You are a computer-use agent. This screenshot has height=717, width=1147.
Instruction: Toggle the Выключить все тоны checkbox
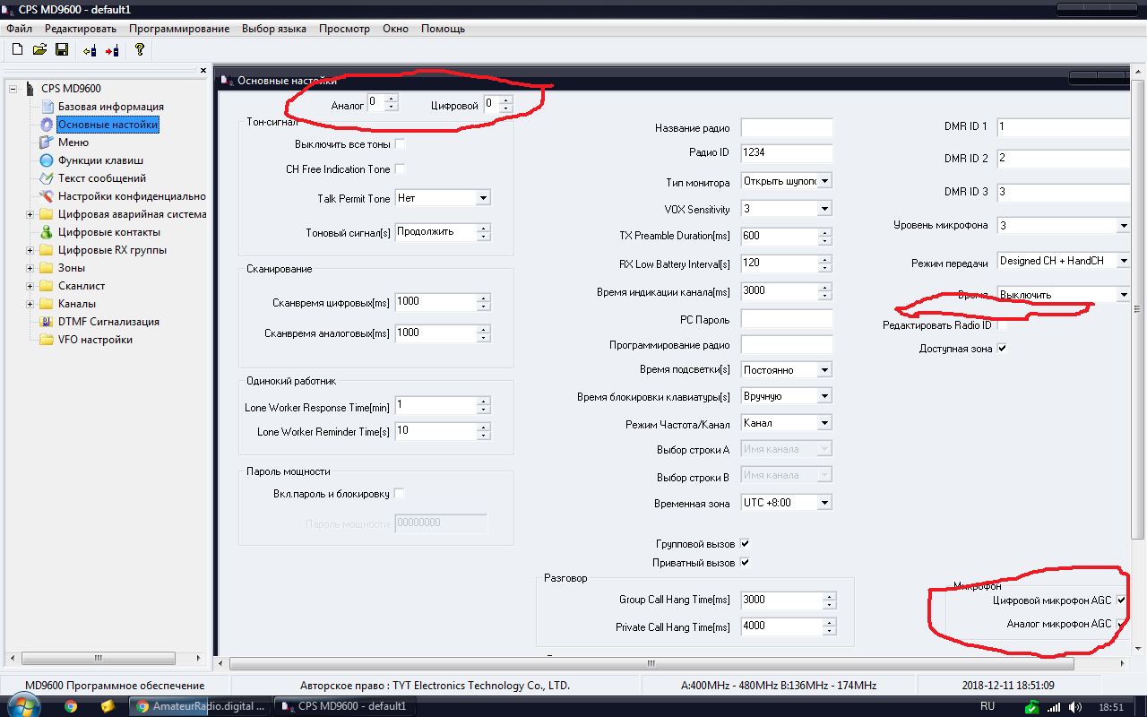[x=400, y=144]
